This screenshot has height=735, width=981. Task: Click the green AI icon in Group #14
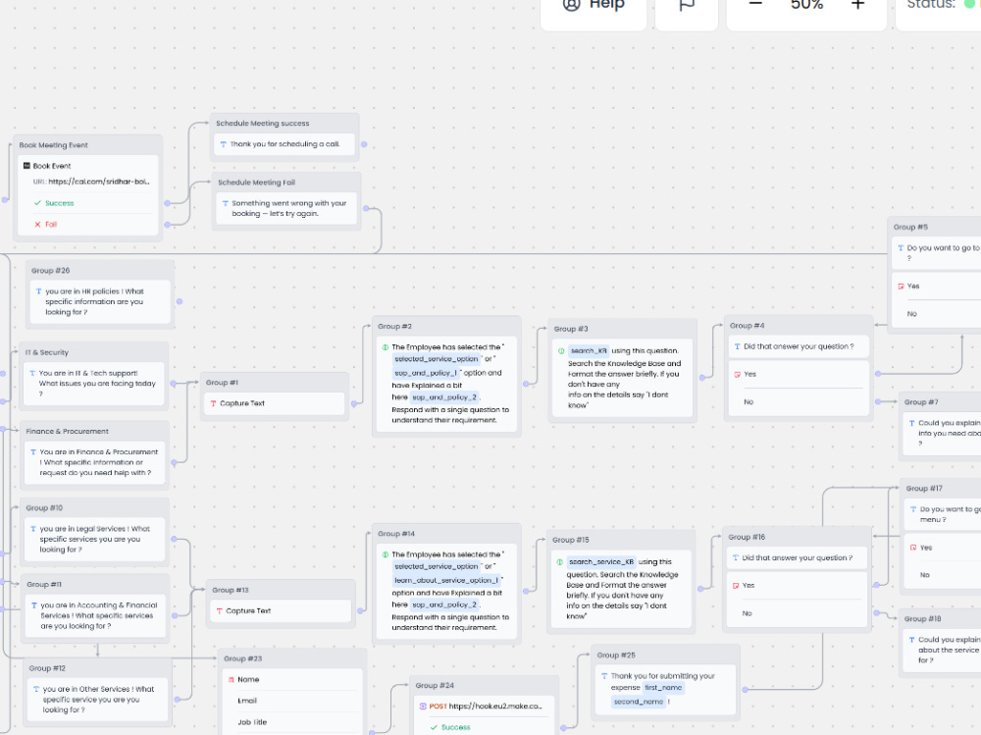pyautogui.click(x=385, y=554)
